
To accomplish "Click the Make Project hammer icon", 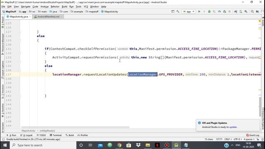I will 178,12.
